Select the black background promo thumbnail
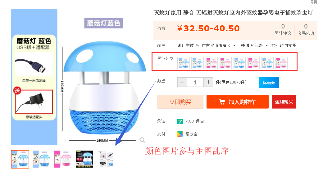Viewport: 323px width, 175px height. (84, 159)
